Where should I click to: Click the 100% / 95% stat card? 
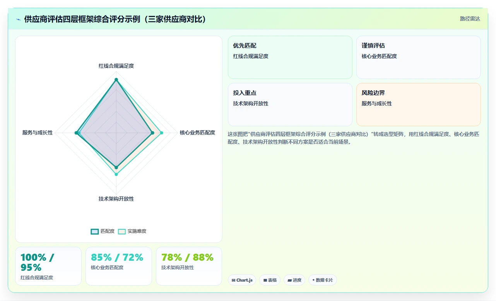click(48, 266)
